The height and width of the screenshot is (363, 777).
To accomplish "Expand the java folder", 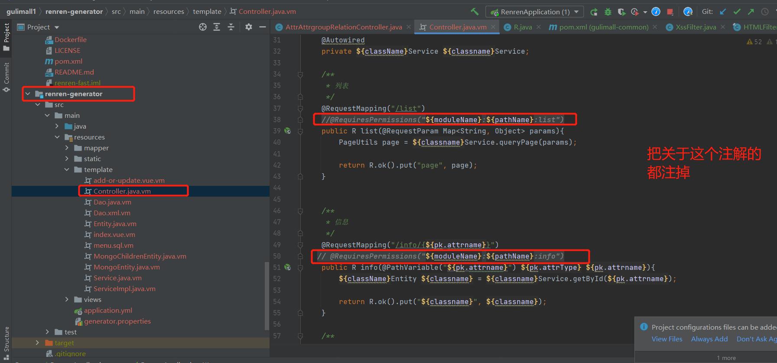I will click(x=57, y=126).
